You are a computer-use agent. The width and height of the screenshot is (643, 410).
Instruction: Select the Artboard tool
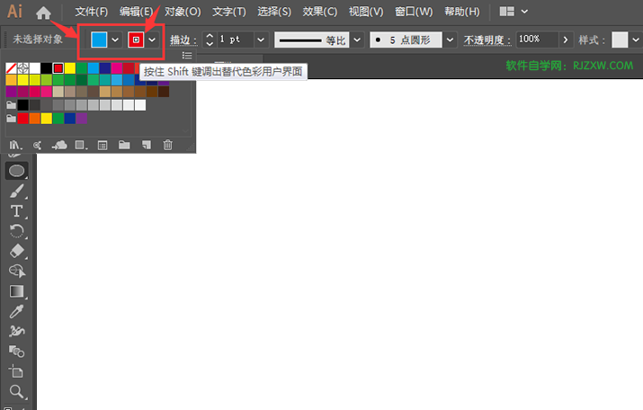pyautogui.click(x=17, y=371)
